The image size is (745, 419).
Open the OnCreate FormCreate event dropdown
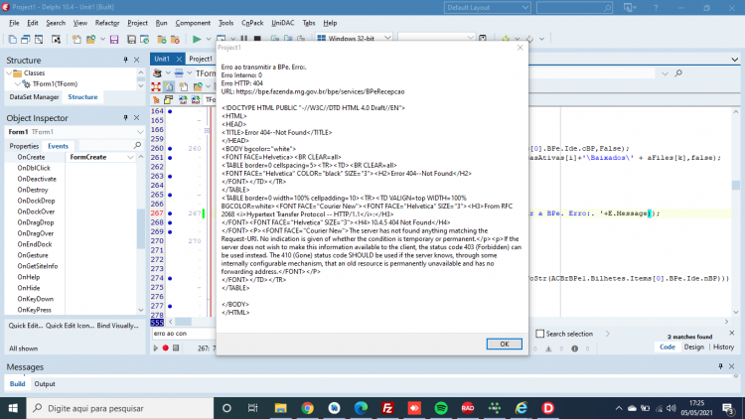tap(130, 157)
